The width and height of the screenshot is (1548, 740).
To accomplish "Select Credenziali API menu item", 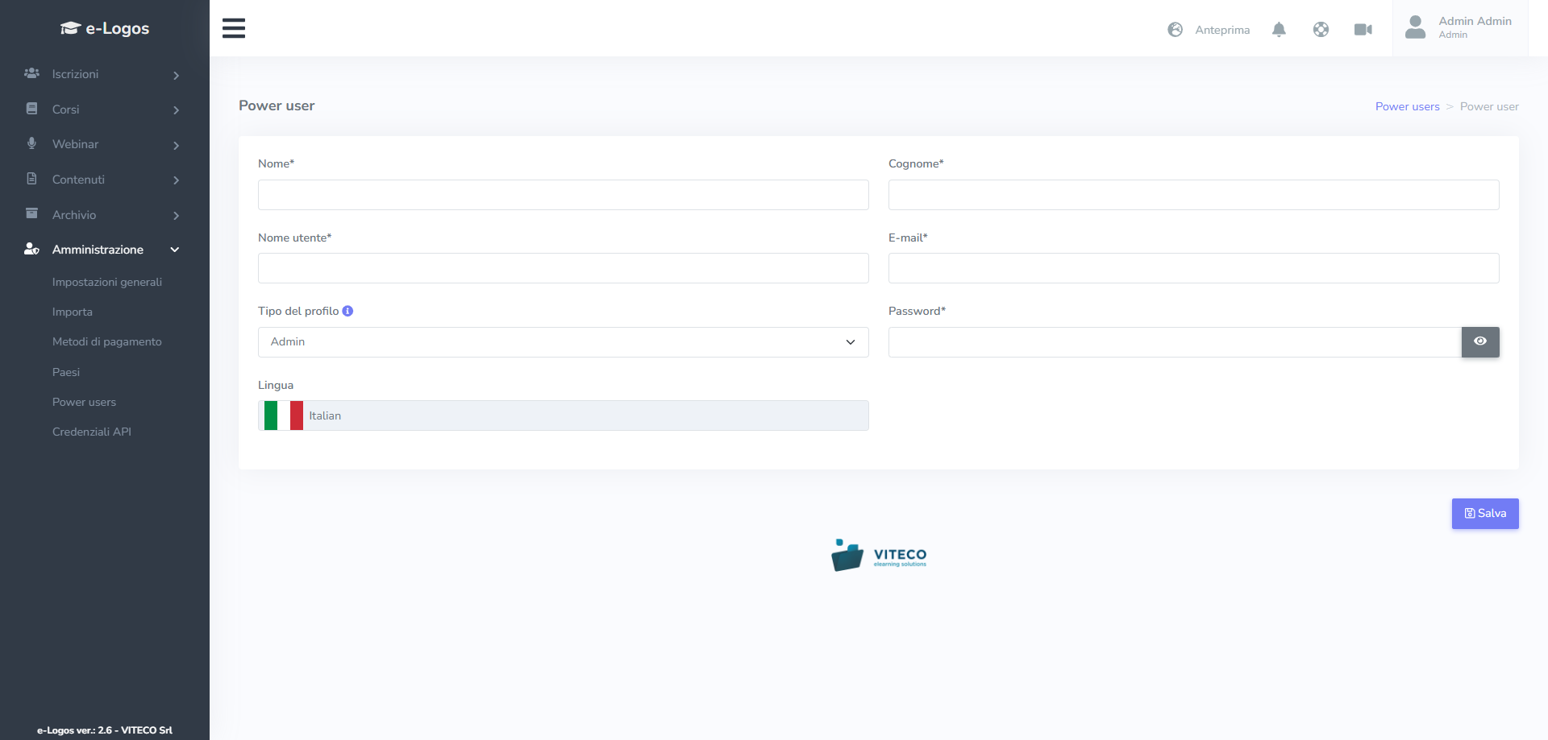I will pos(92,432).
